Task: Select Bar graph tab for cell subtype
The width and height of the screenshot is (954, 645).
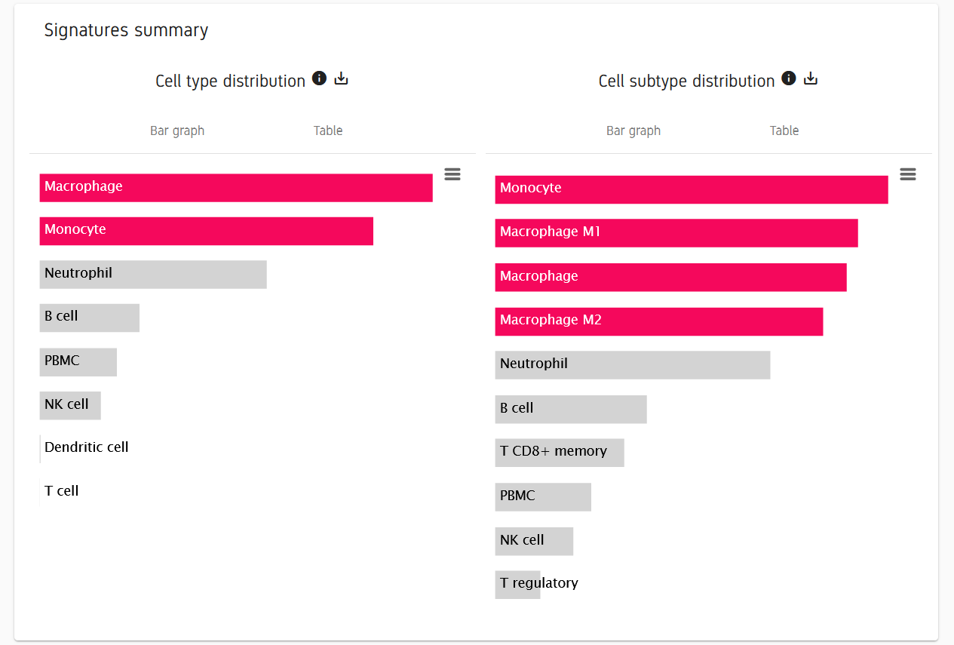Action: point(633,131)
